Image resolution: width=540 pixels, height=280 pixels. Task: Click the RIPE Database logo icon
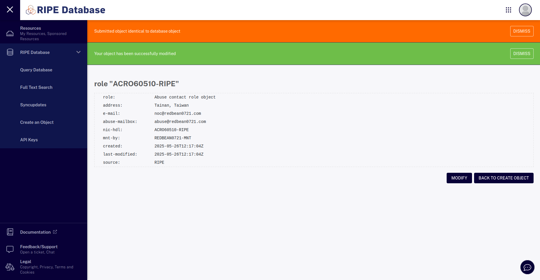[x=31, y=10]
